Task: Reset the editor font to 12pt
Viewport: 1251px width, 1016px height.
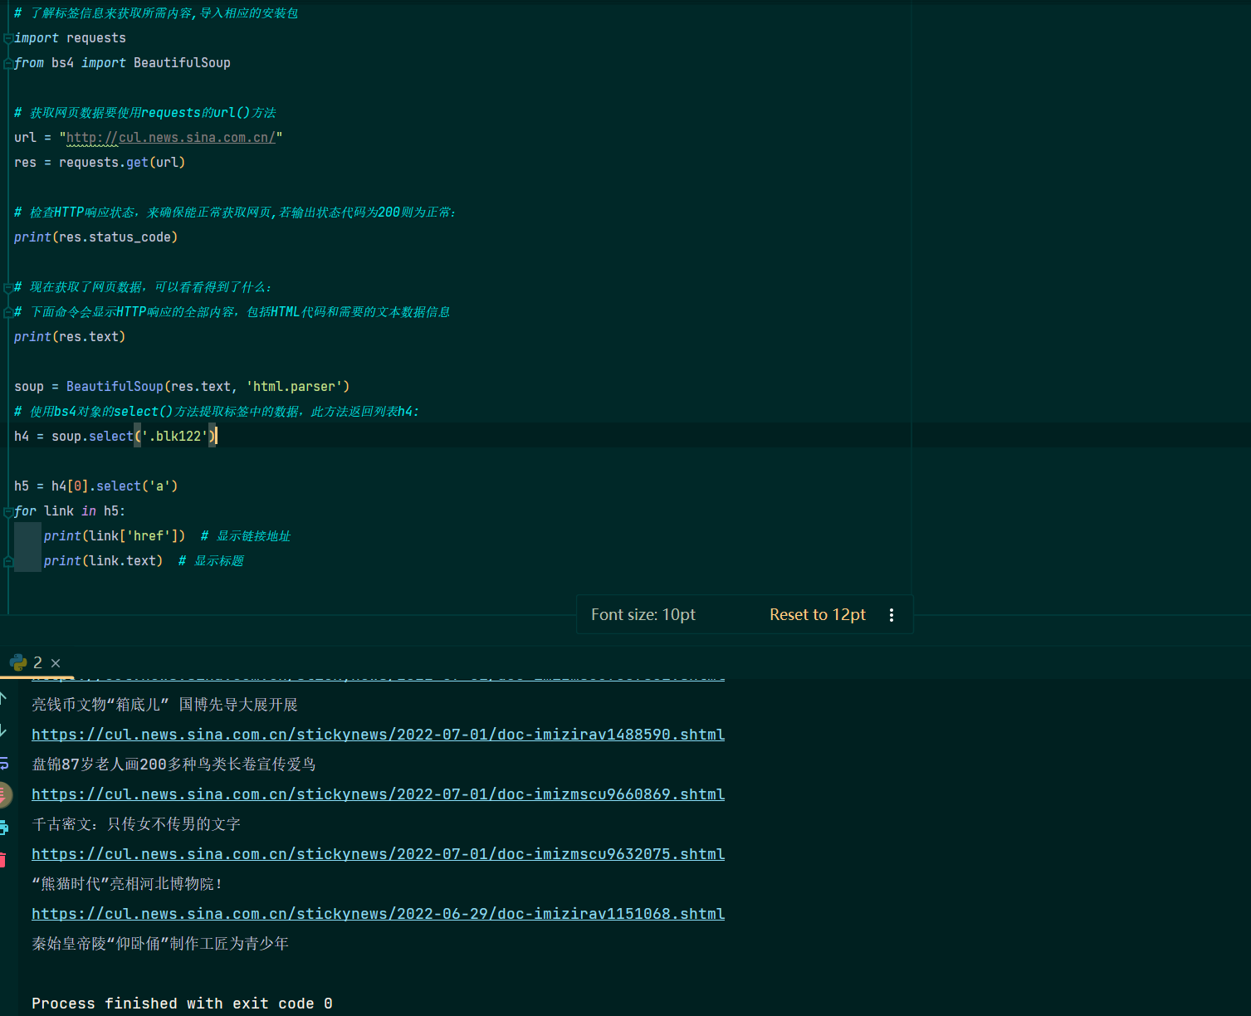Action: pos(817,614)
